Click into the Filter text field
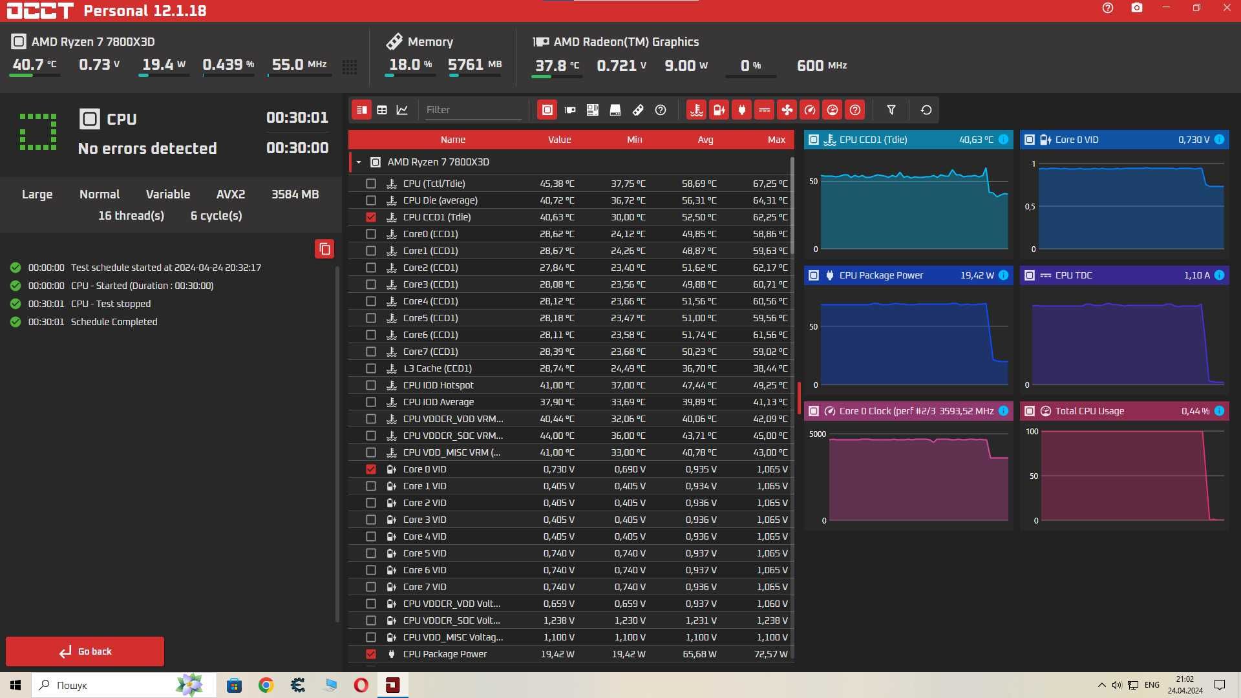 (x=472, y=110)
